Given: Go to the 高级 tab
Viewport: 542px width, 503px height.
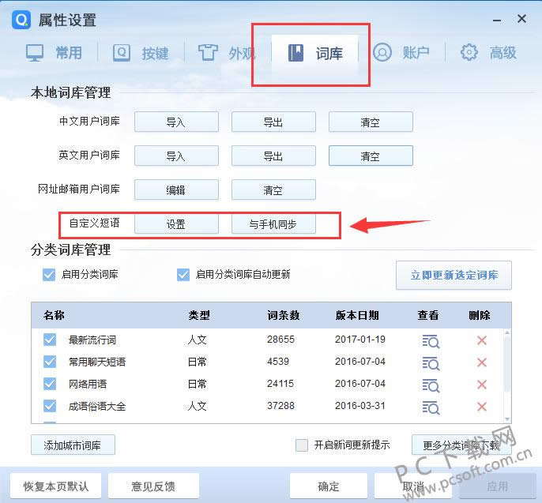Looking at the screenshot, I should pos(489,53).
